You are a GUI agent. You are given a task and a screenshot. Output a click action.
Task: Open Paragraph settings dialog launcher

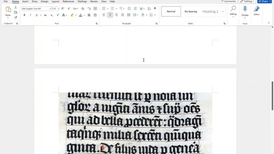tap(157, 24)
